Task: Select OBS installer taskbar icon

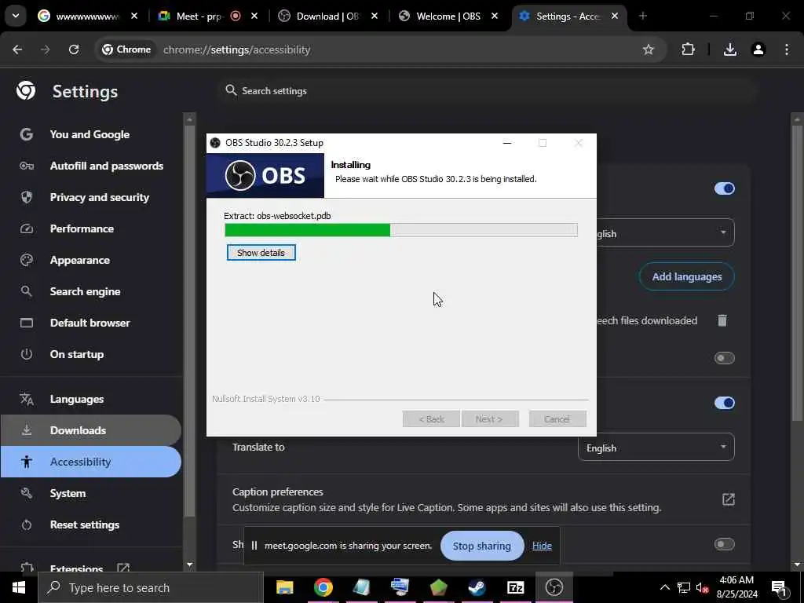Action: (x=554, y=587)
